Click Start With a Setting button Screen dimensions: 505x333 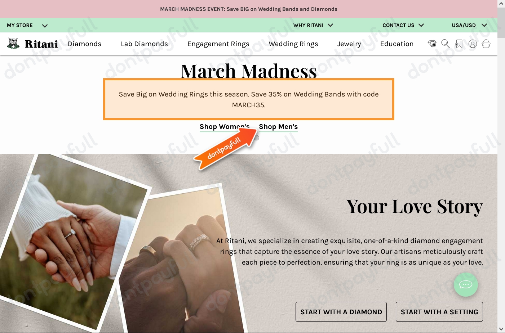[x=439, y=312]
